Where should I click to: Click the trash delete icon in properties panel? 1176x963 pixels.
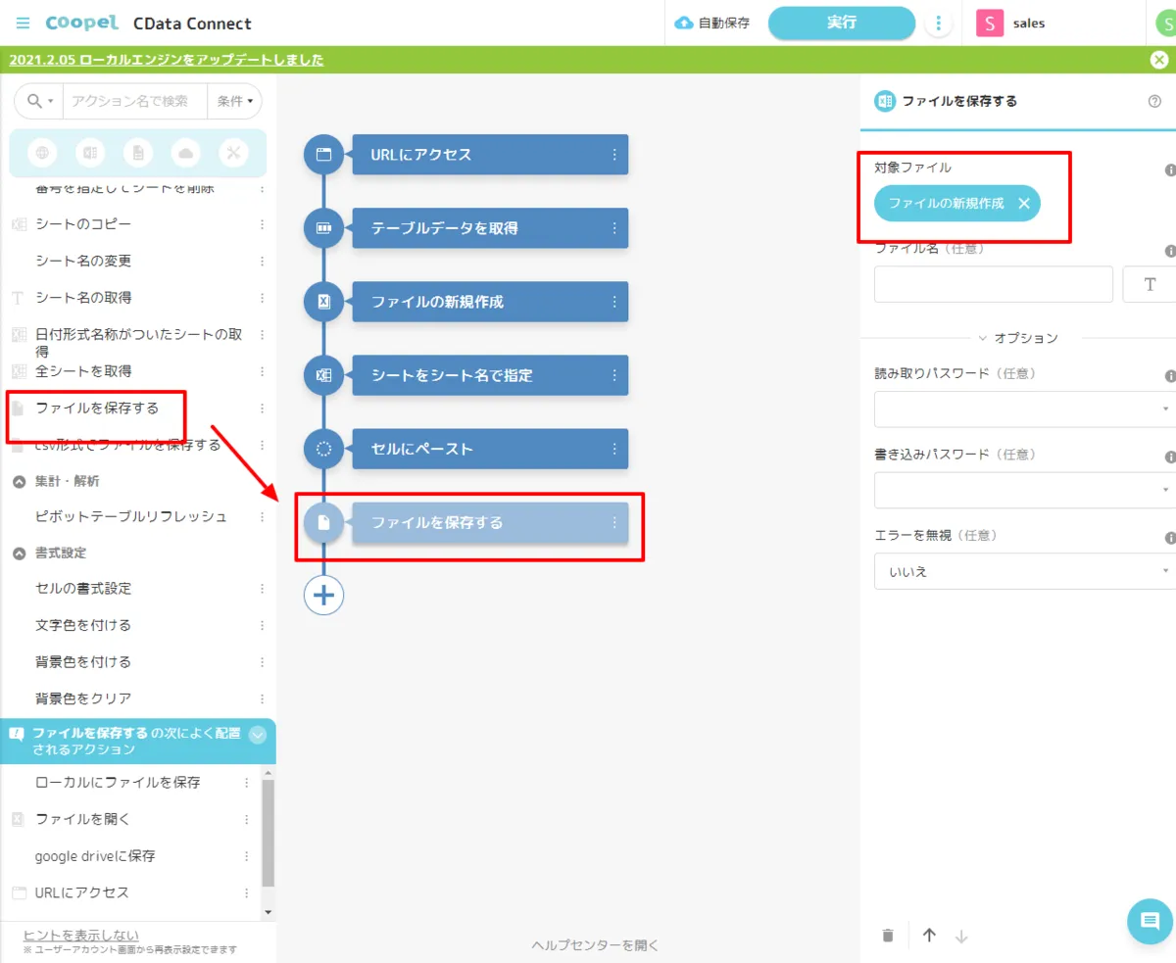pyautogui.click(x=888, y=936)
